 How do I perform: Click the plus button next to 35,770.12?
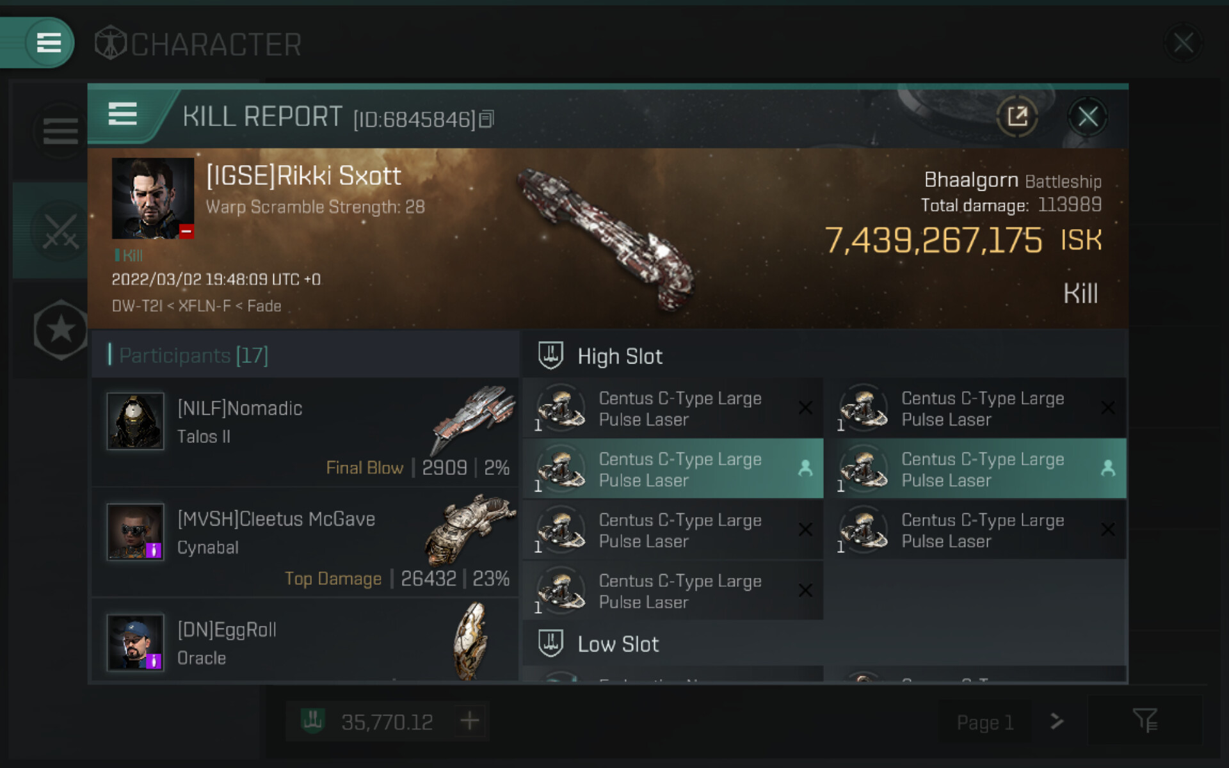pyautogui.click(x=470, y=721)
